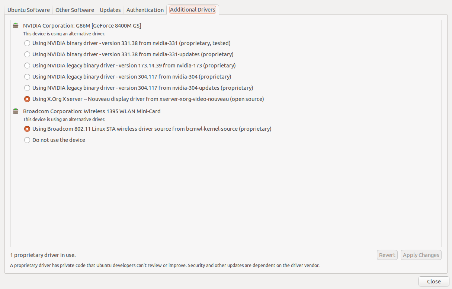Click 'alternative driver' note under NVIDIA device
Screen dimensions: 452x289
[64, 34]
